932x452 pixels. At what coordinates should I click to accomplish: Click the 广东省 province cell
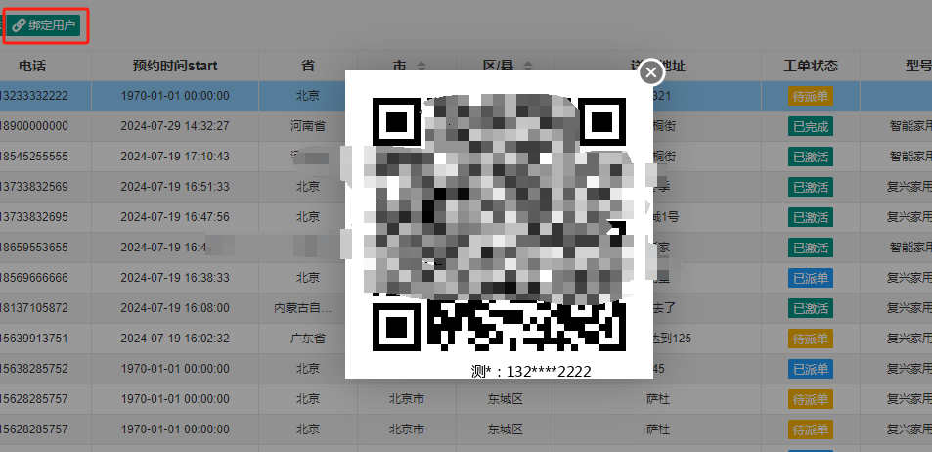(x=308, y=339)
